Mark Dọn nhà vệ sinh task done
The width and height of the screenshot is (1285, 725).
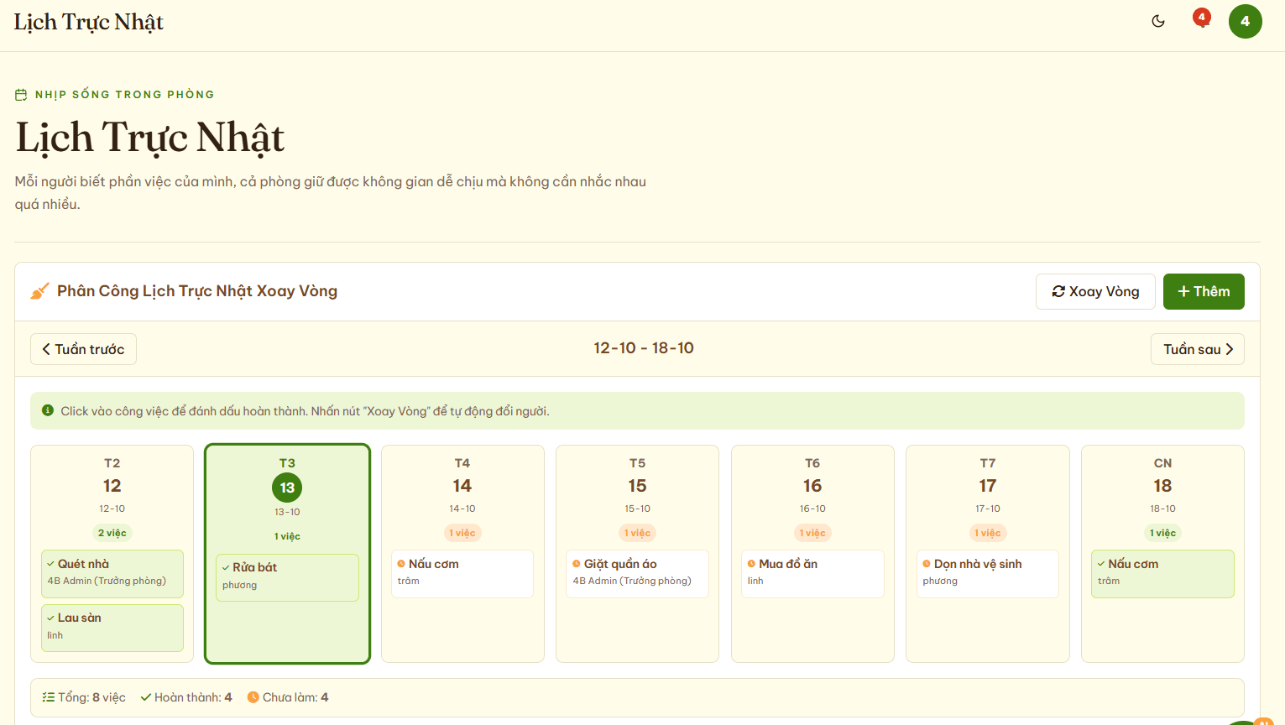[x=988, y=574]
